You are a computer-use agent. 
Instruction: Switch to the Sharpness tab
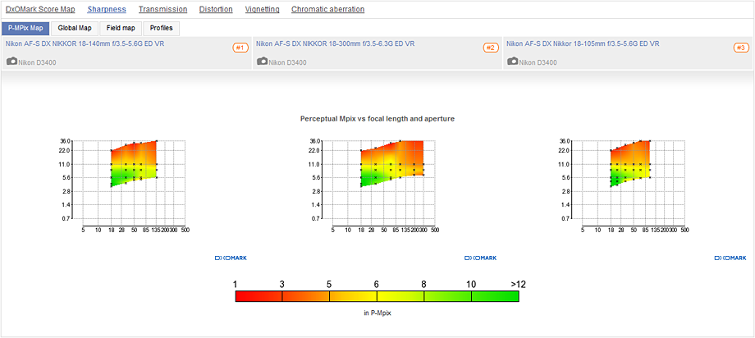[x=107, y=9]
